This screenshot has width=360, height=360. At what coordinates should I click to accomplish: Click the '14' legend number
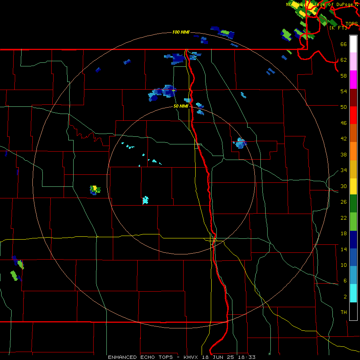pos(344,249)
